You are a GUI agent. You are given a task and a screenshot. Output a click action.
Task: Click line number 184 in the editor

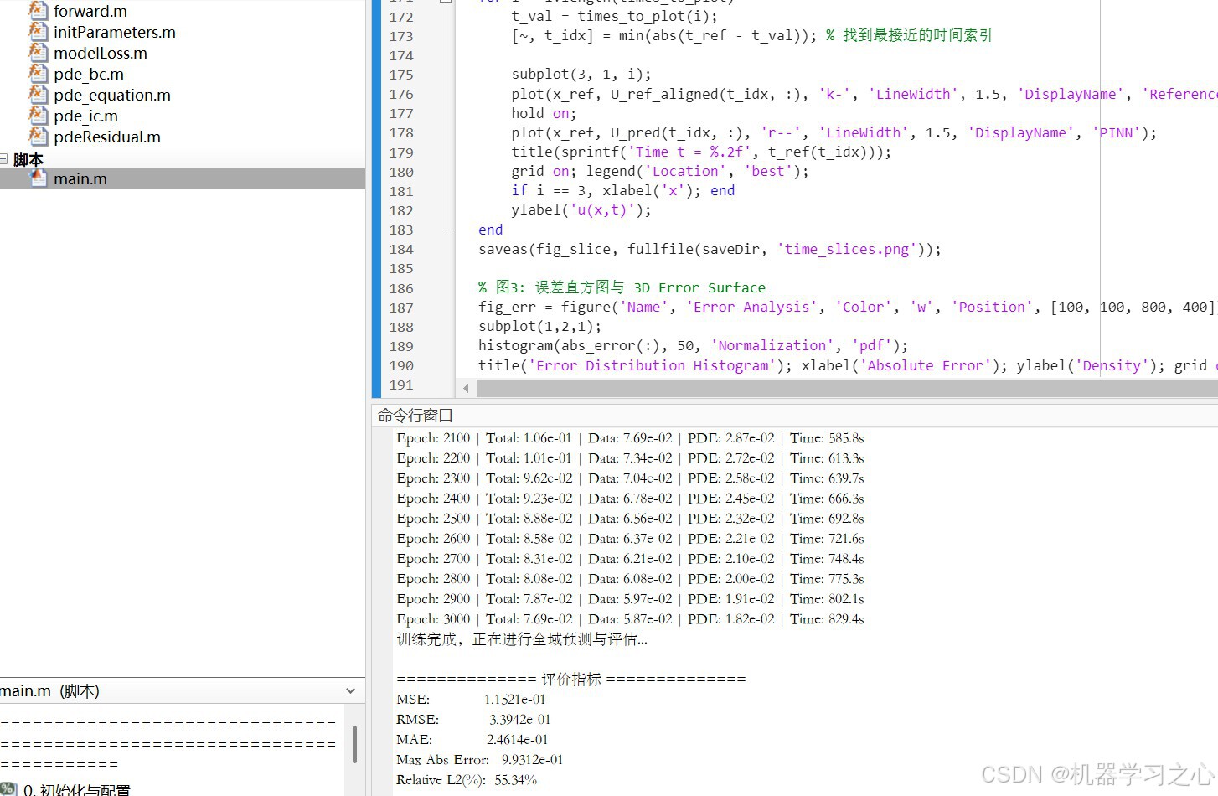pyautogui.click(x=401, y=249)
